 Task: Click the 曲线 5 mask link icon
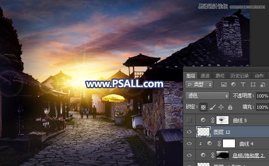point(212,120)
